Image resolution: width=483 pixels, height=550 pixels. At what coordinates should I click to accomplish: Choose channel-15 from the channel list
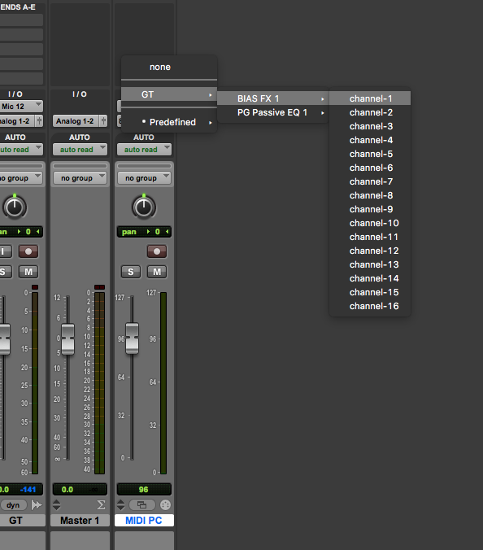(x=370, y=292)
